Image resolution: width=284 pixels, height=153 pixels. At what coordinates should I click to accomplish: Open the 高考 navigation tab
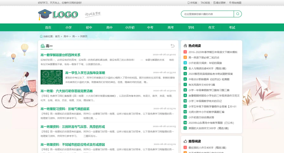[x=171, y=27]
